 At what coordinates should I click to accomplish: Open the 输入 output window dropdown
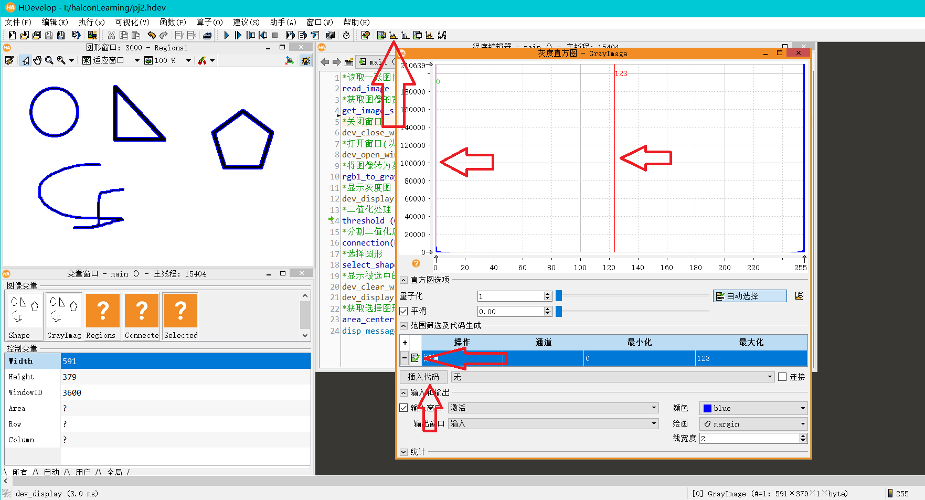click(554, 423)
